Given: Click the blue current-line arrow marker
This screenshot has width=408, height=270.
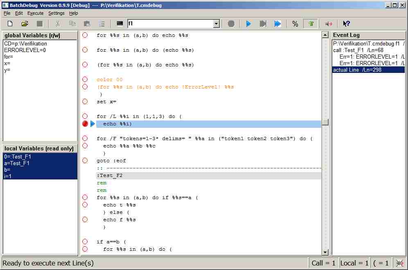Looking at the screenshot, I should [92, 124].
